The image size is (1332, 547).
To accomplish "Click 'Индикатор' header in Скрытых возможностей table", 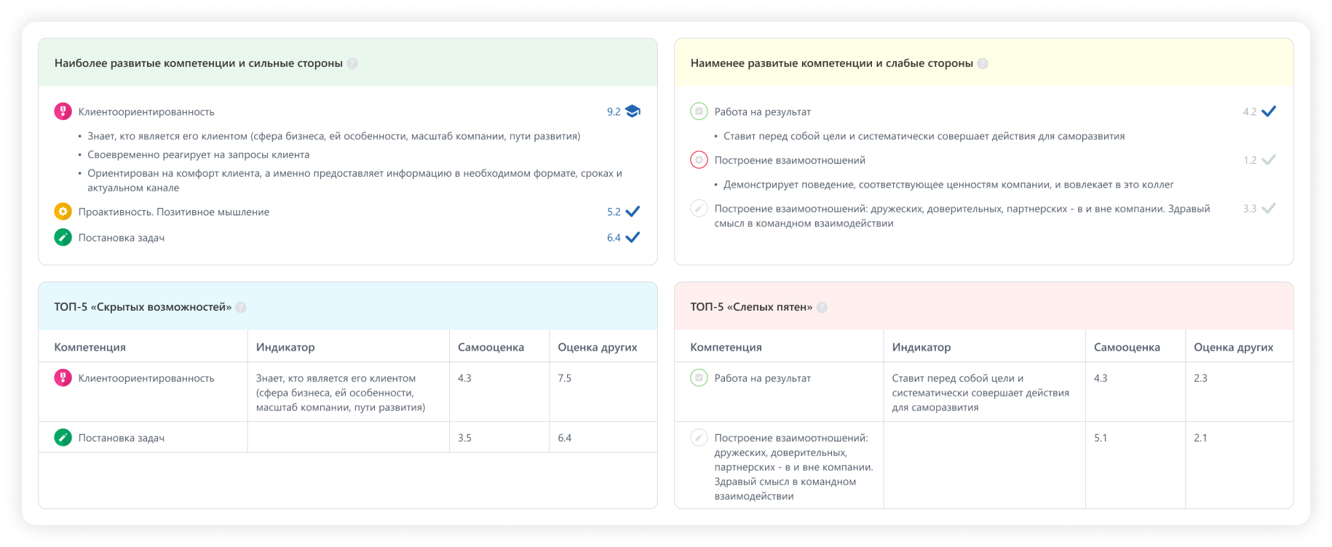I will click(285, 347).
